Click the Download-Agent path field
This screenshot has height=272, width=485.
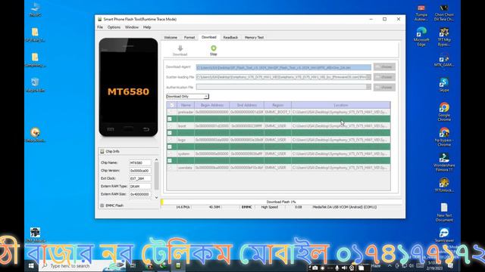283,67
